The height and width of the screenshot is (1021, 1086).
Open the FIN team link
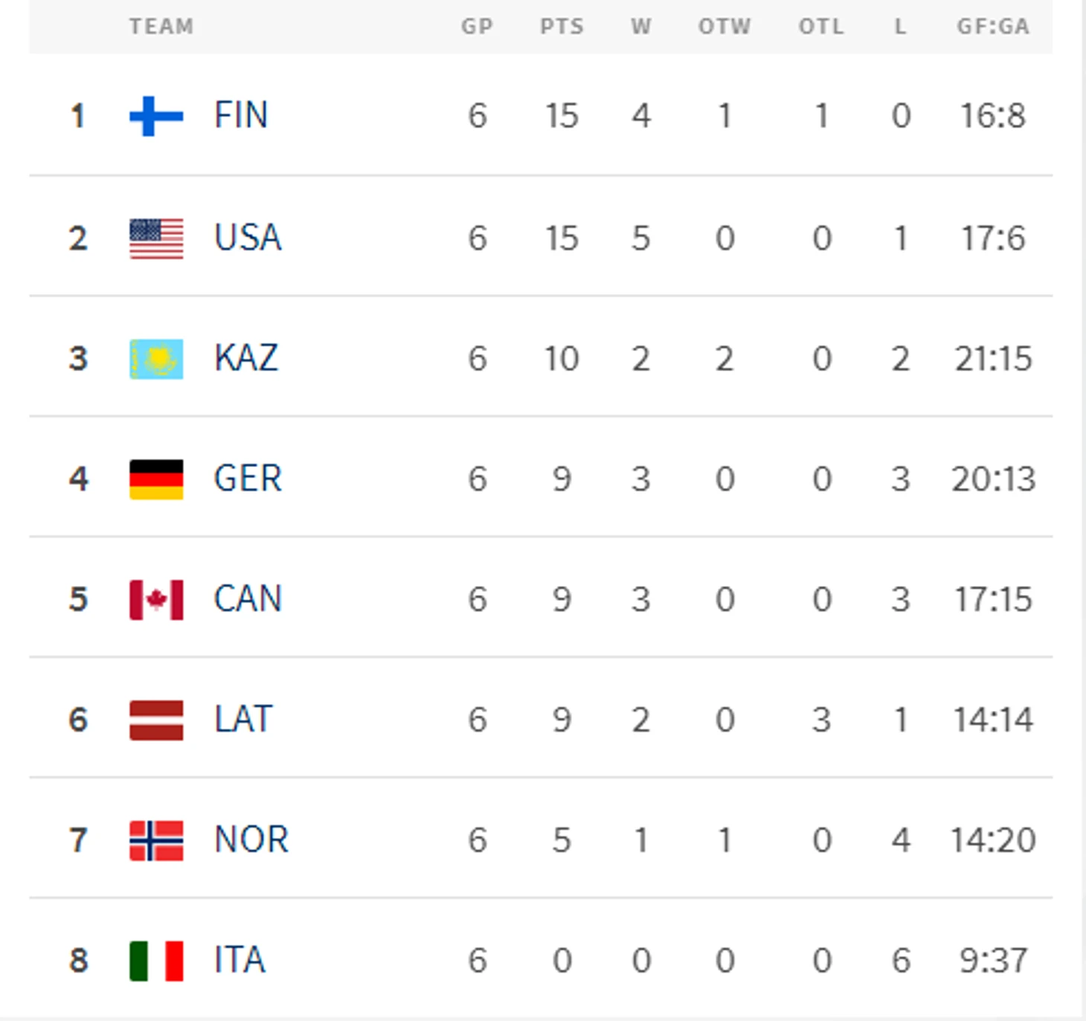point(241,115)
